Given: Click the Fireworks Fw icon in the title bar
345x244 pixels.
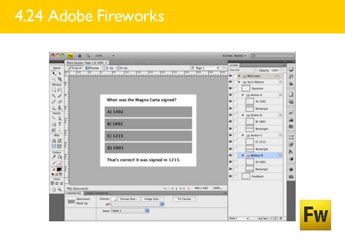Looking at the screenshot, I should 70,55.
